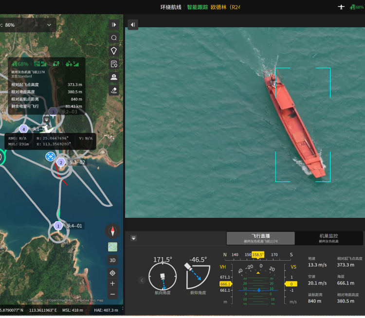Screen dimensions: 365x318
Task: Click the compass north reset icon
Action: 113,231
